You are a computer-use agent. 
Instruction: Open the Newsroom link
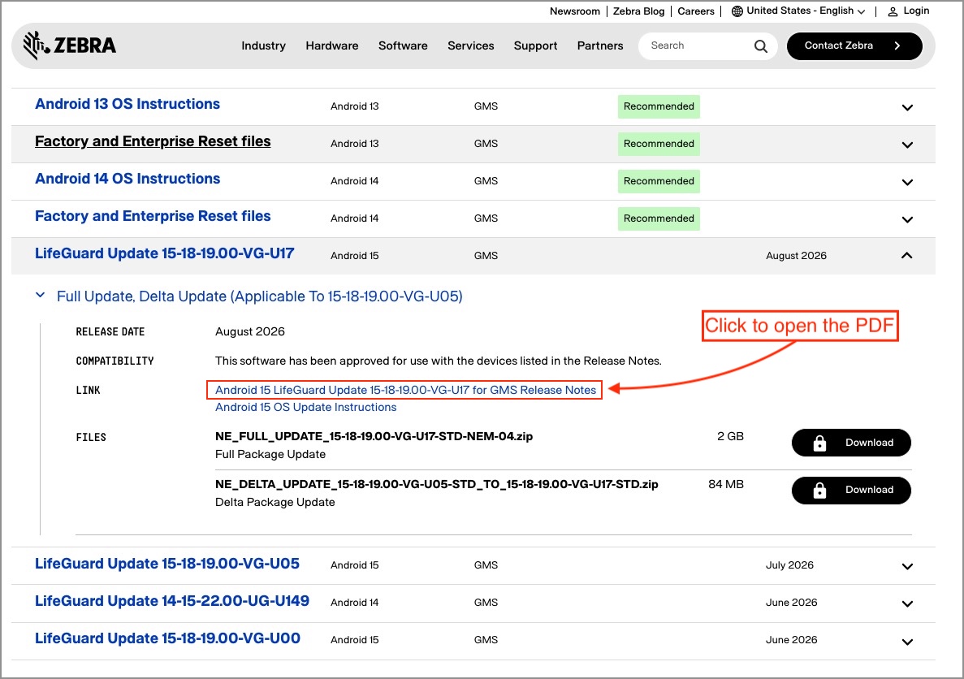point(574,11)
